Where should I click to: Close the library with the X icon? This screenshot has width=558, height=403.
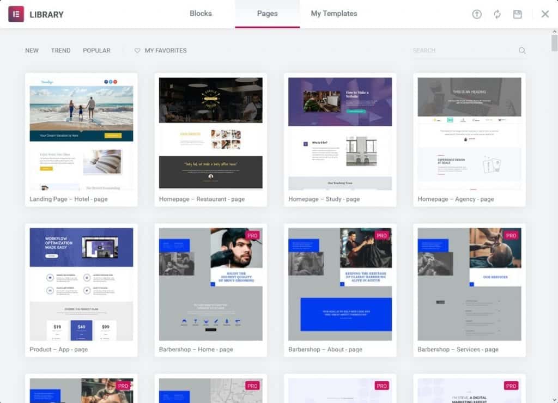[545, 14]
